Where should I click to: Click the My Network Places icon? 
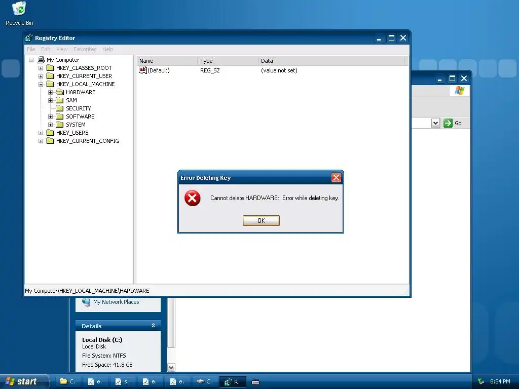pyautogui.click(x=86, y=302)
